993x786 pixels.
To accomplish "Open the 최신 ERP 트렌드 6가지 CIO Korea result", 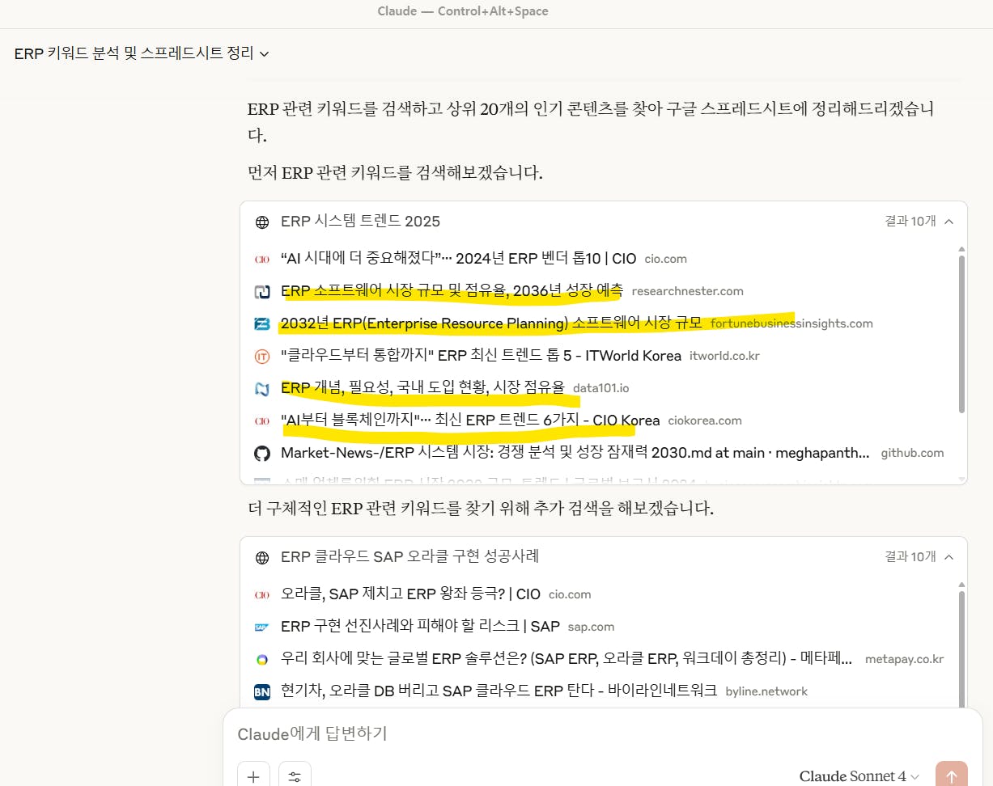I will point(470,420).
